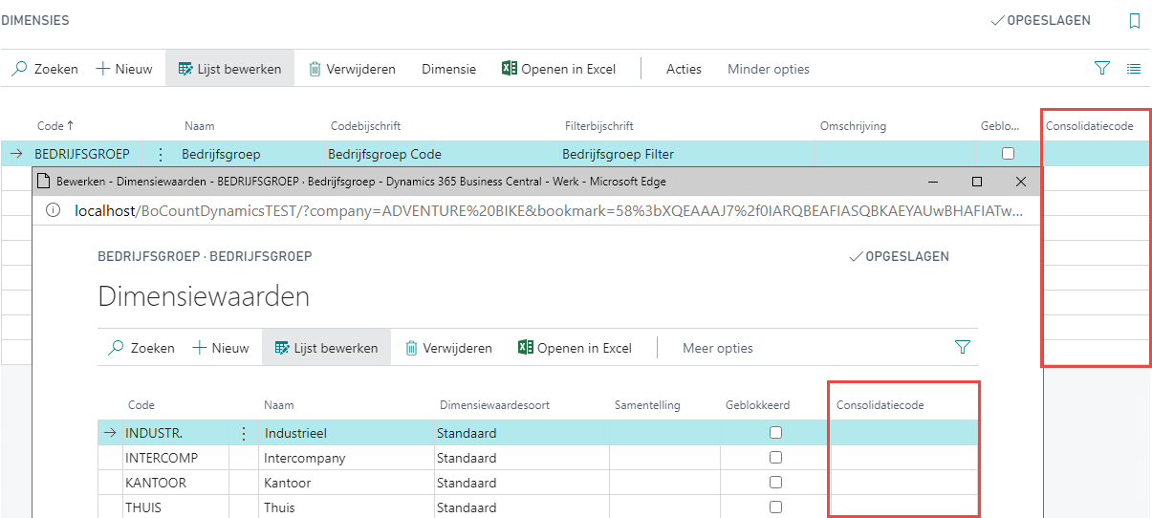Sort by the Code column header in Dimensies
This screenshot has height=518, width=1152.
point(54,126)
